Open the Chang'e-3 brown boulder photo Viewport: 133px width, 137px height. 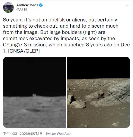(x=98, y=92)
